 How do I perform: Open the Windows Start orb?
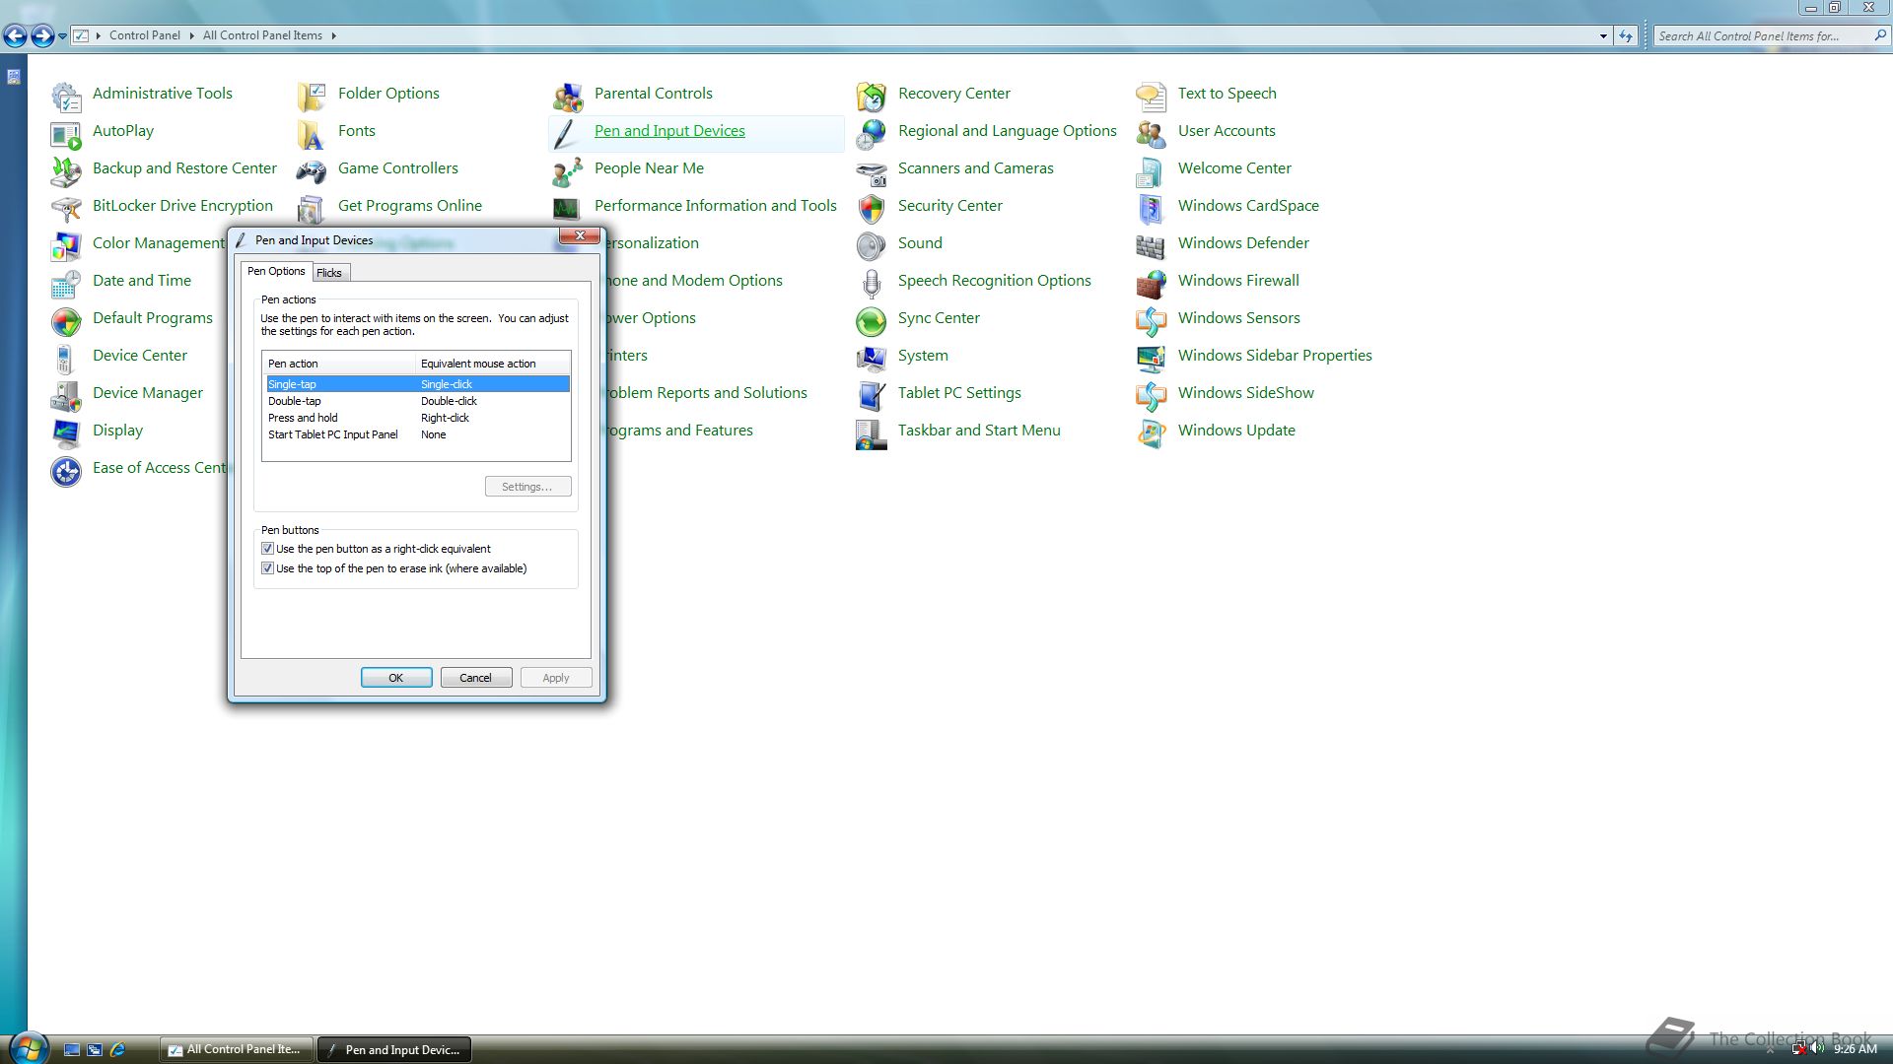coord(27,1048)
